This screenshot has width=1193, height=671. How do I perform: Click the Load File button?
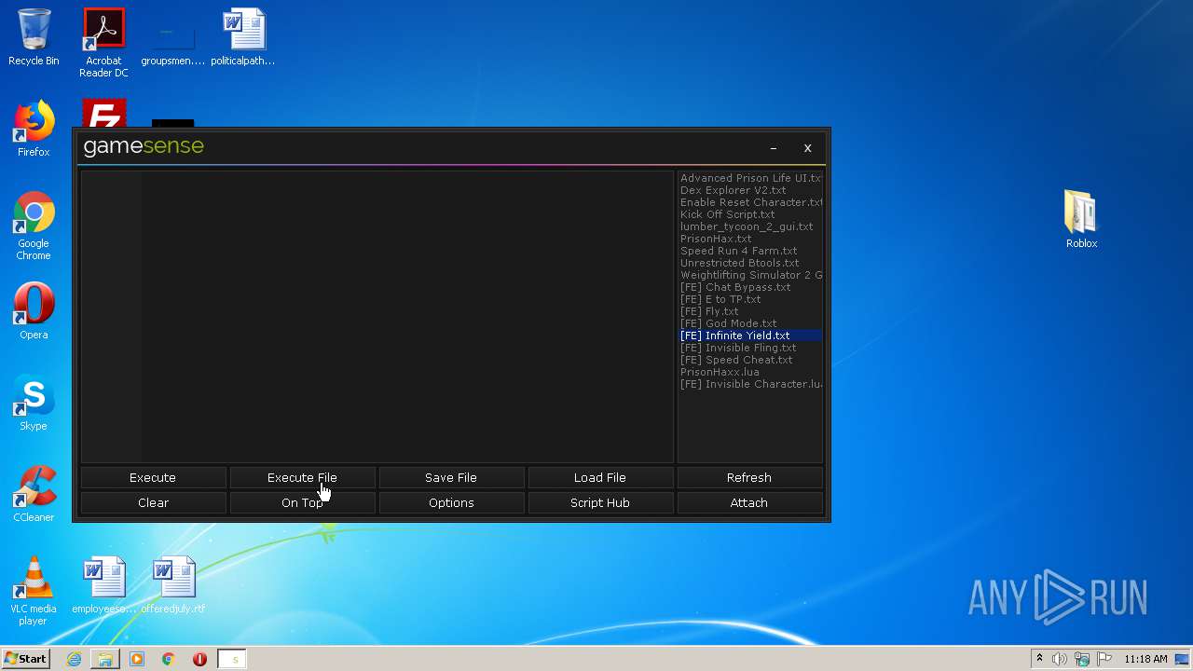(600, 477)
